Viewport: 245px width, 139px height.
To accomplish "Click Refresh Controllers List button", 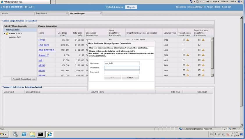I will point(24,79).
